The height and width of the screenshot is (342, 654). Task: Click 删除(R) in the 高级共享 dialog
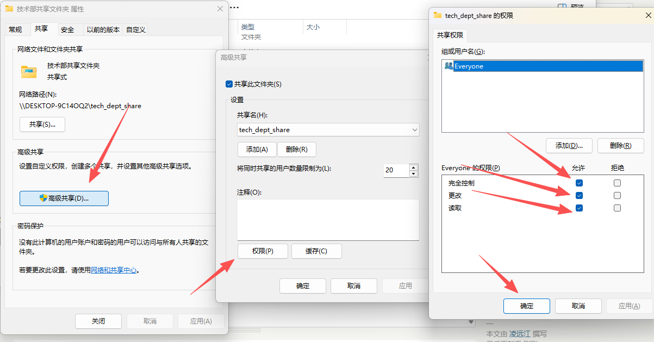coord(297,150)
